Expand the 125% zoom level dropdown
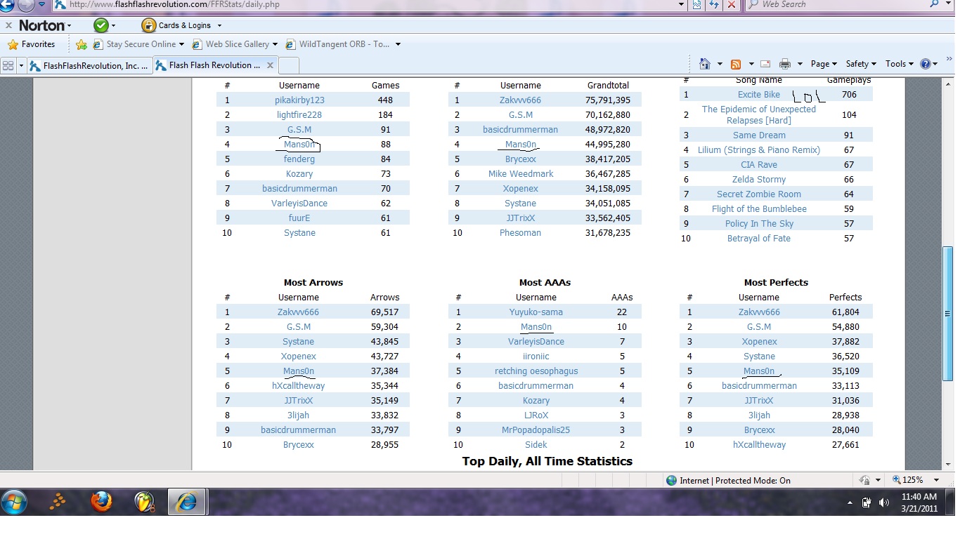Screen dimensions: 960x539 (916, 480)
